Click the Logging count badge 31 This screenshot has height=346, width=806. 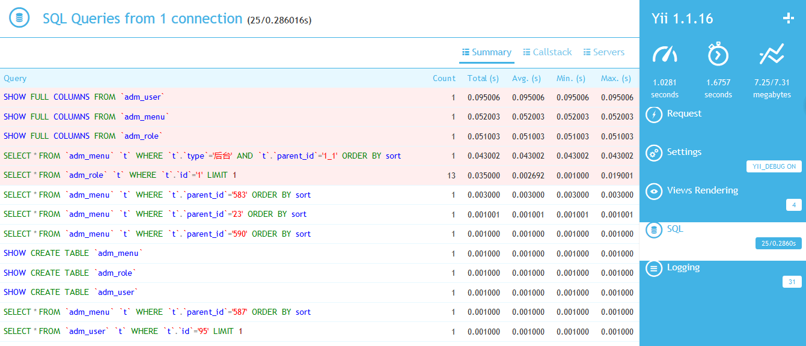792,282
